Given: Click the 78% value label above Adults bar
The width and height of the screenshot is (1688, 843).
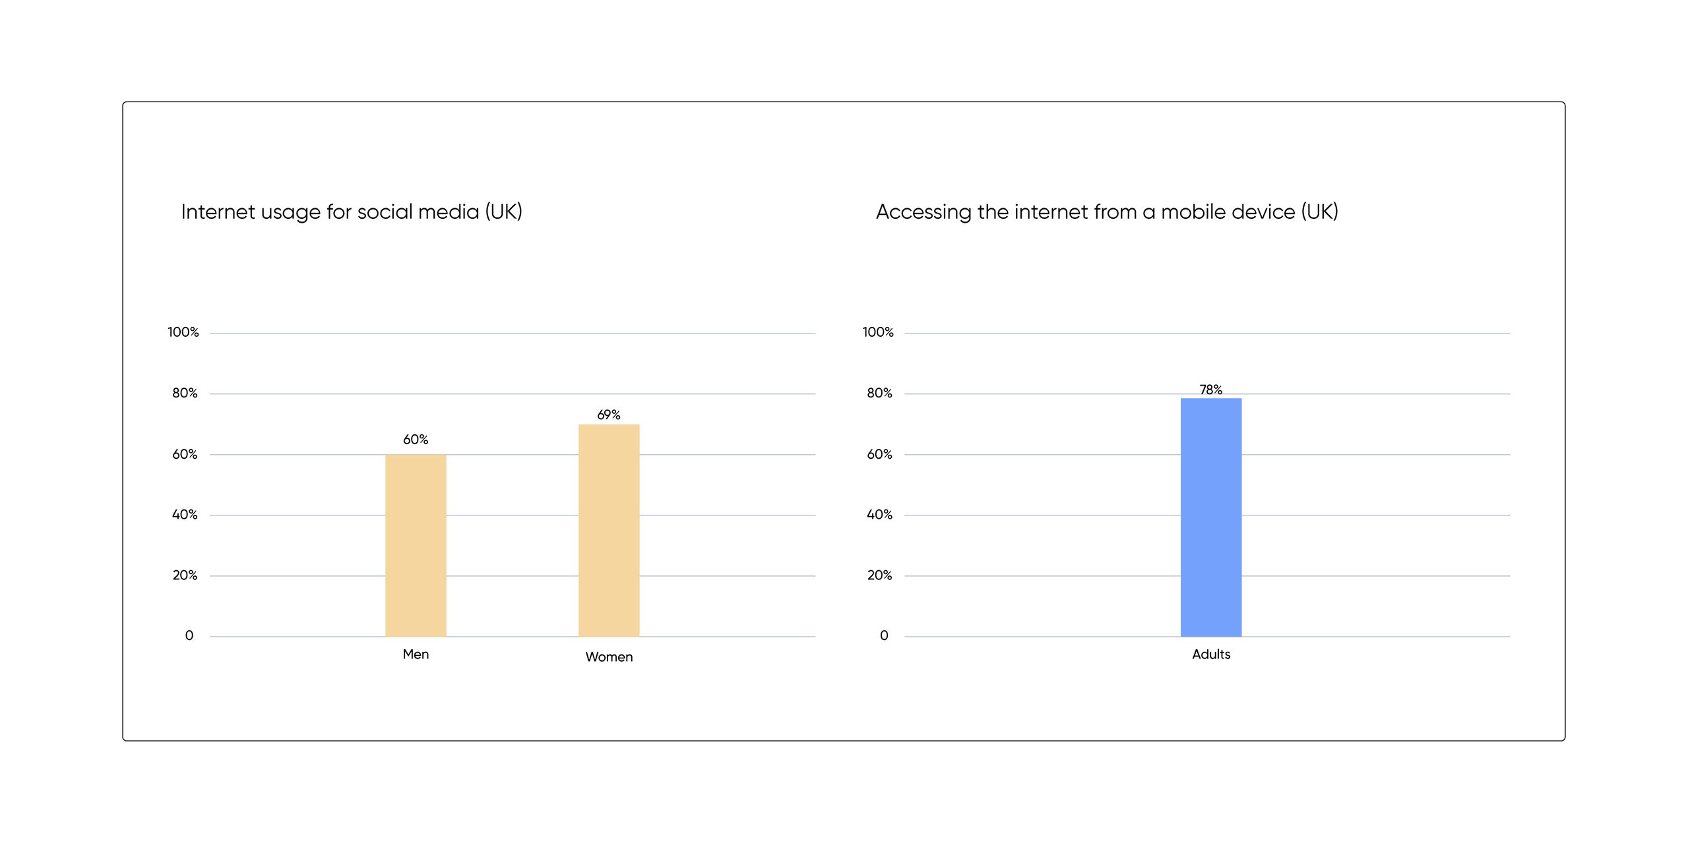Looking at the screenshot, I should (1210, 390).
